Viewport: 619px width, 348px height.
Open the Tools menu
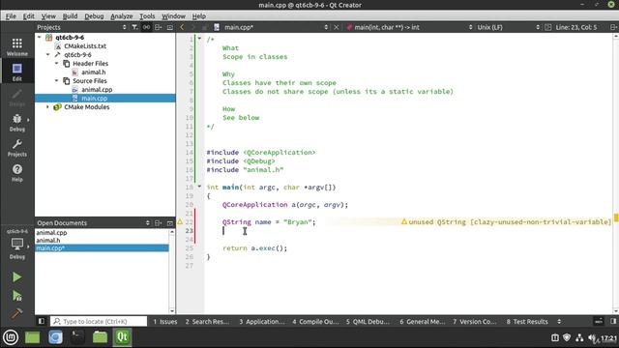147,16
